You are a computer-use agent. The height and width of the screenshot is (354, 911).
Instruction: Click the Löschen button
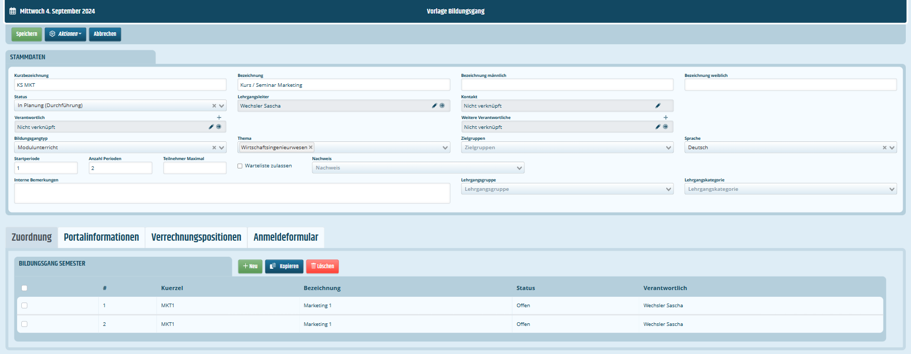[322, 266]
